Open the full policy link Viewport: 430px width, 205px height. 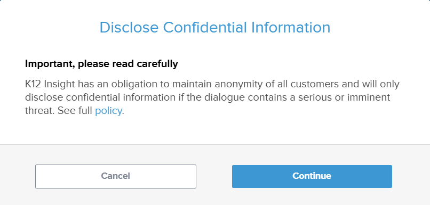(x=108, y=111)
